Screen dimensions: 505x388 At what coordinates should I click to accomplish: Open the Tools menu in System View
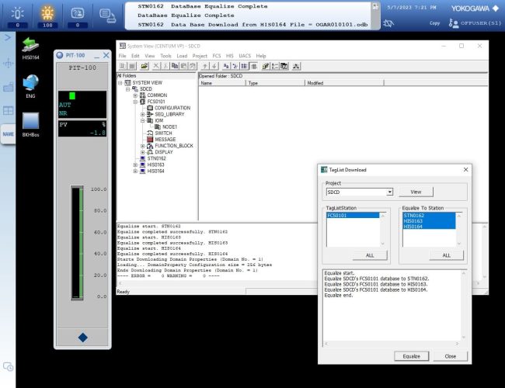[x=165, y=56]
